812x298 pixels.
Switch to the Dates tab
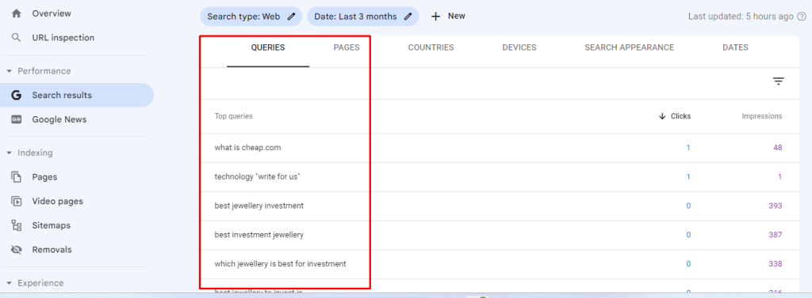(x=735, y=47)
